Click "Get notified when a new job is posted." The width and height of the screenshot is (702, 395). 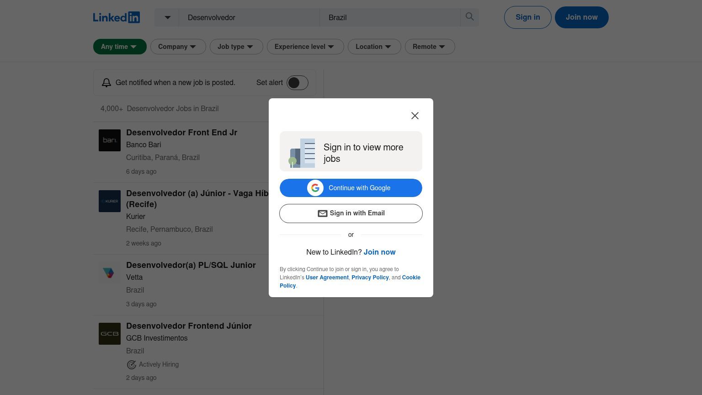(175, 83)
